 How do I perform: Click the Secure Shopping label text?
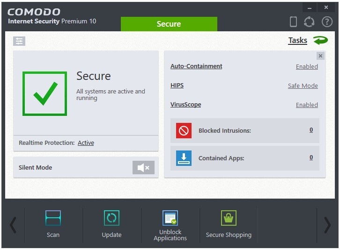click(229, 235)
